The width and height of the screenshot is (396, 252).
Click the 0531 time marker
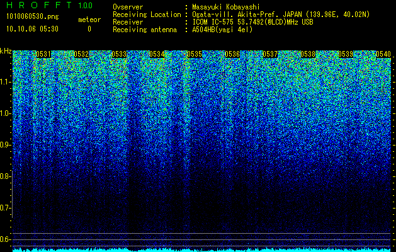43,54
